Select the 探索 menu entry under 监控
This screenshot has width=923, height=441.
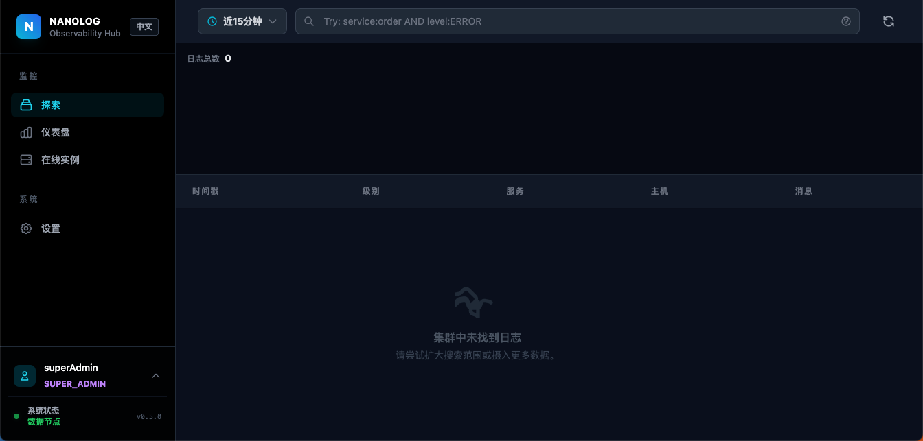pyautogui.click(x=51, y=105)
